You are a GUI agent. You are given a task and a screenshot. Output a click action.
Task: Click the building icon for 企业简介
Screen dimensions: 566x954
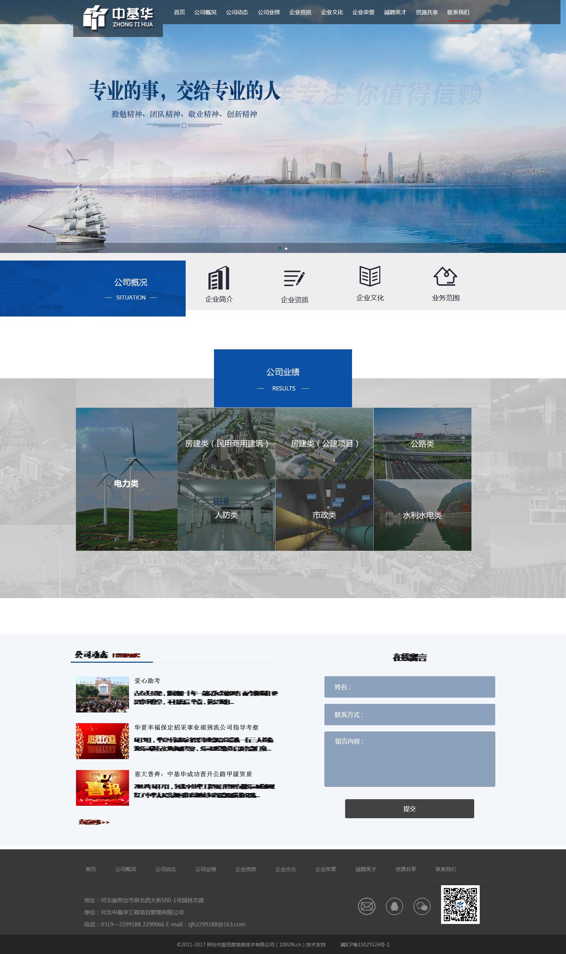point(218,278)
